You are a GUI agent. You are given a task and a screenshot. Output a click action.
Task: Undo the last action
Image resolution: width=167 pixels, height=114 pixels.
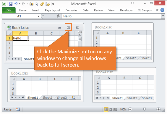click(x=16, y=4)
